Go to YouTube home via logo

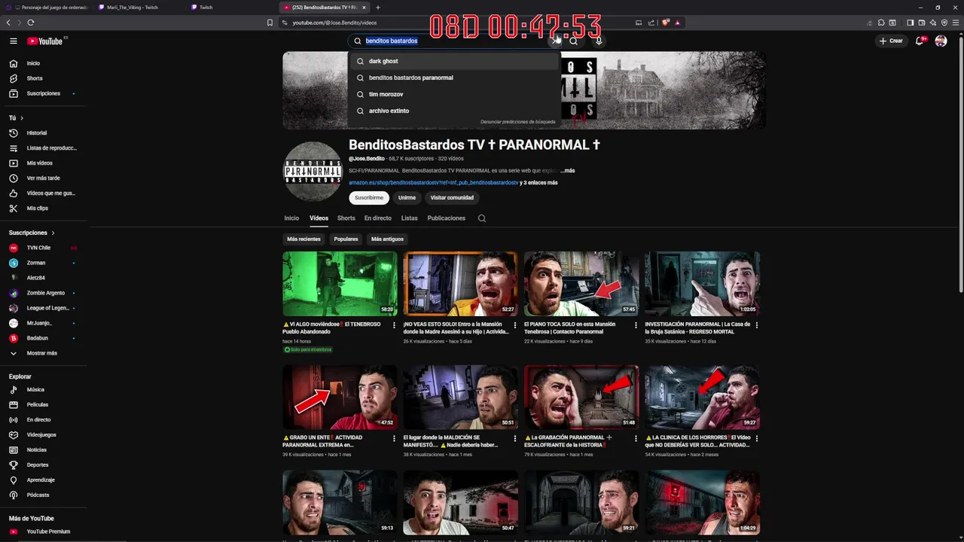click(47, 41)
